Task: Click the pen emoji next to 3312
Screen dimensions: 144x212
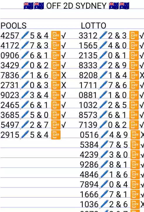Action: (103, 35)
